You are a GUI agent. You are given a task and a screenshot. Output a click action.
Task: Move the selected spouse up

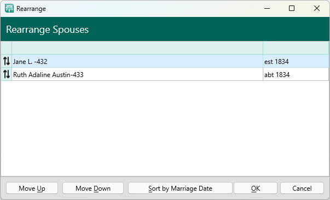(32, 188)
